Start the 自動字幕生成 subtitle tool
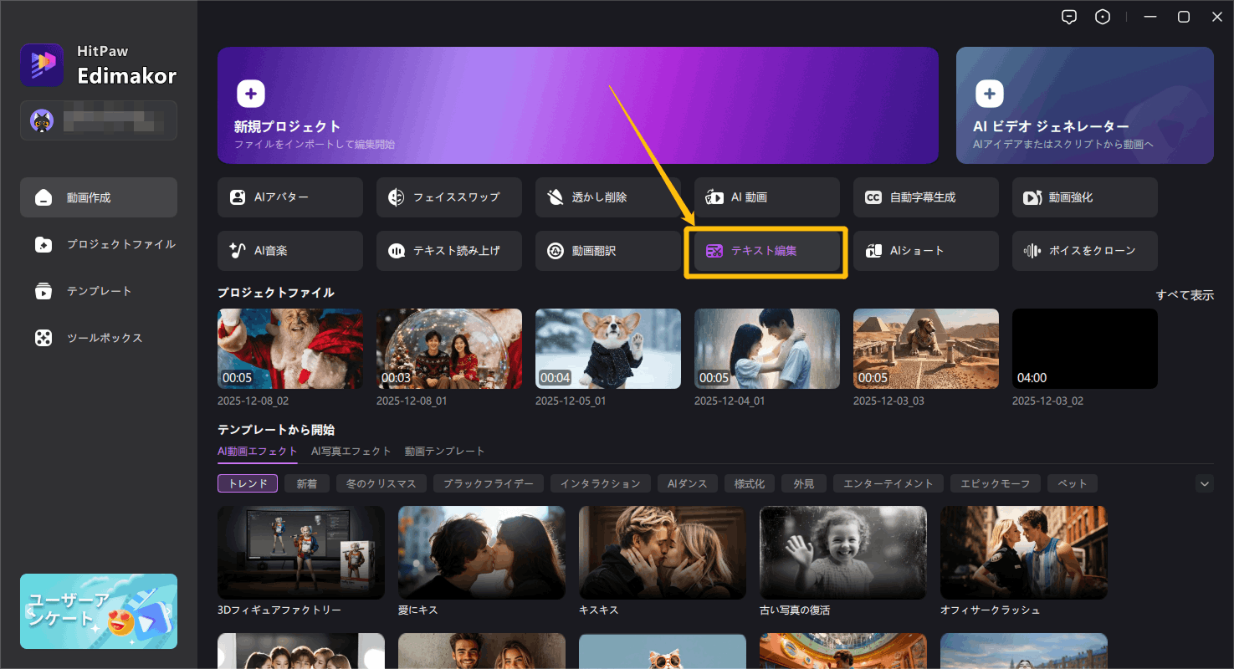The image size is (1234, 669). 925,197
